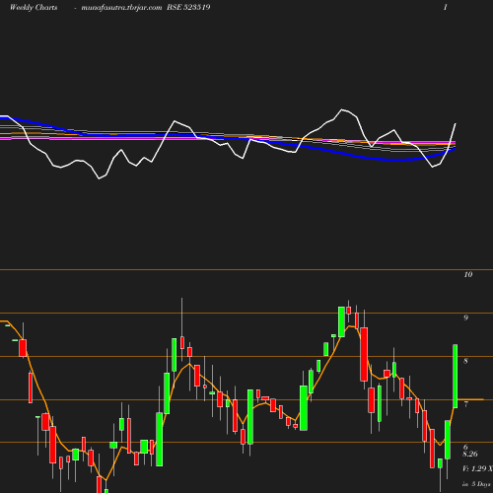Click the 'Weekly Charts' title text
Screen dimensions: 493x493
pos(34,7)
